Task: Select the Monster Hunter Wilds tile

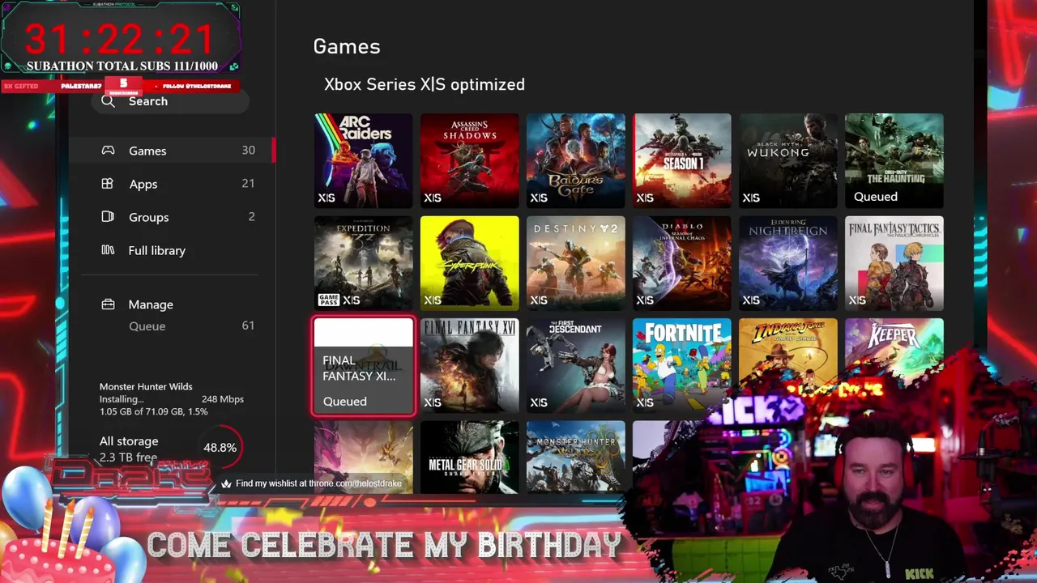Action: point(575,457)
